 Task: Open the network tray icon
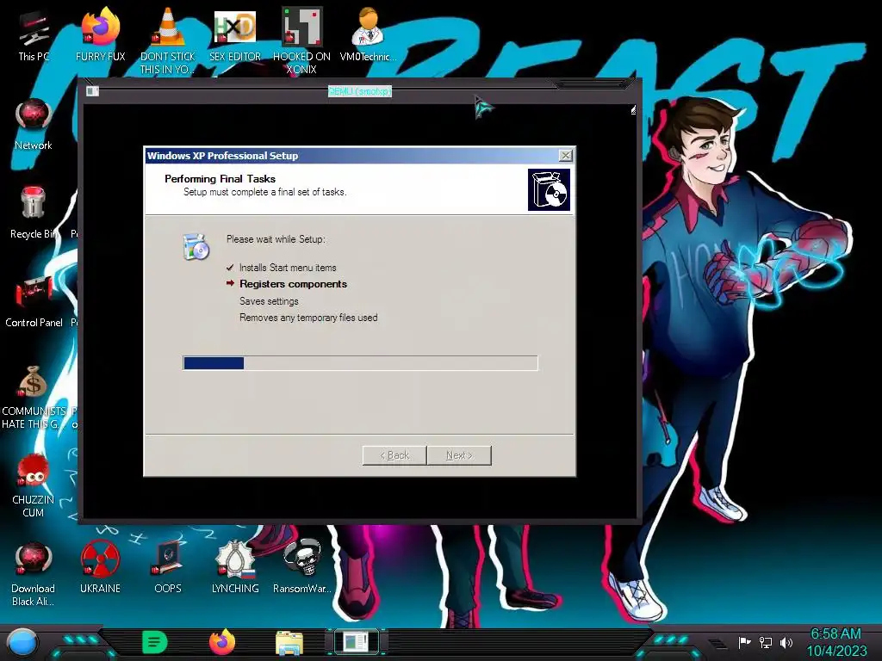click(766, 642)
